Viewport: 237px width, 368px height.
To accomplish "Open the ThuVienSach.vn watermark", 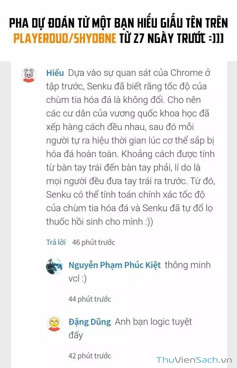I will (194, 360).
